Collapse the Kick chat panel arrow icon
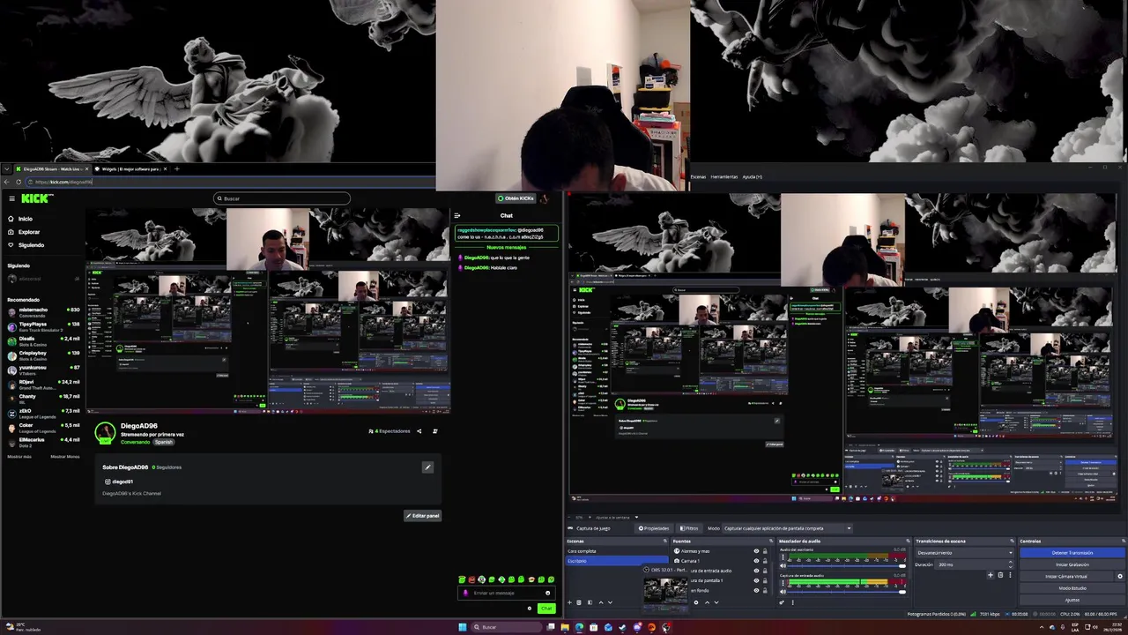 (456, 215)
